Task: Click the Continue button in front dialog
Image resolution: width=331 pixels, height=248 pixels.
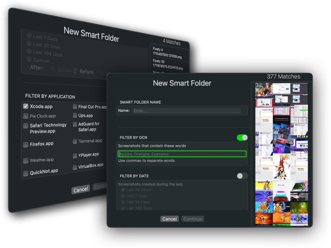Action: click(x=193, y=219)
